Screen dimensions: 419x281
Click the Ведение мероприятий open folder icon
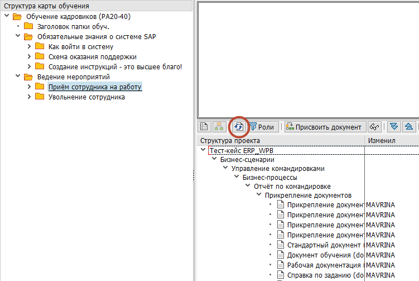tap(28, 77)
